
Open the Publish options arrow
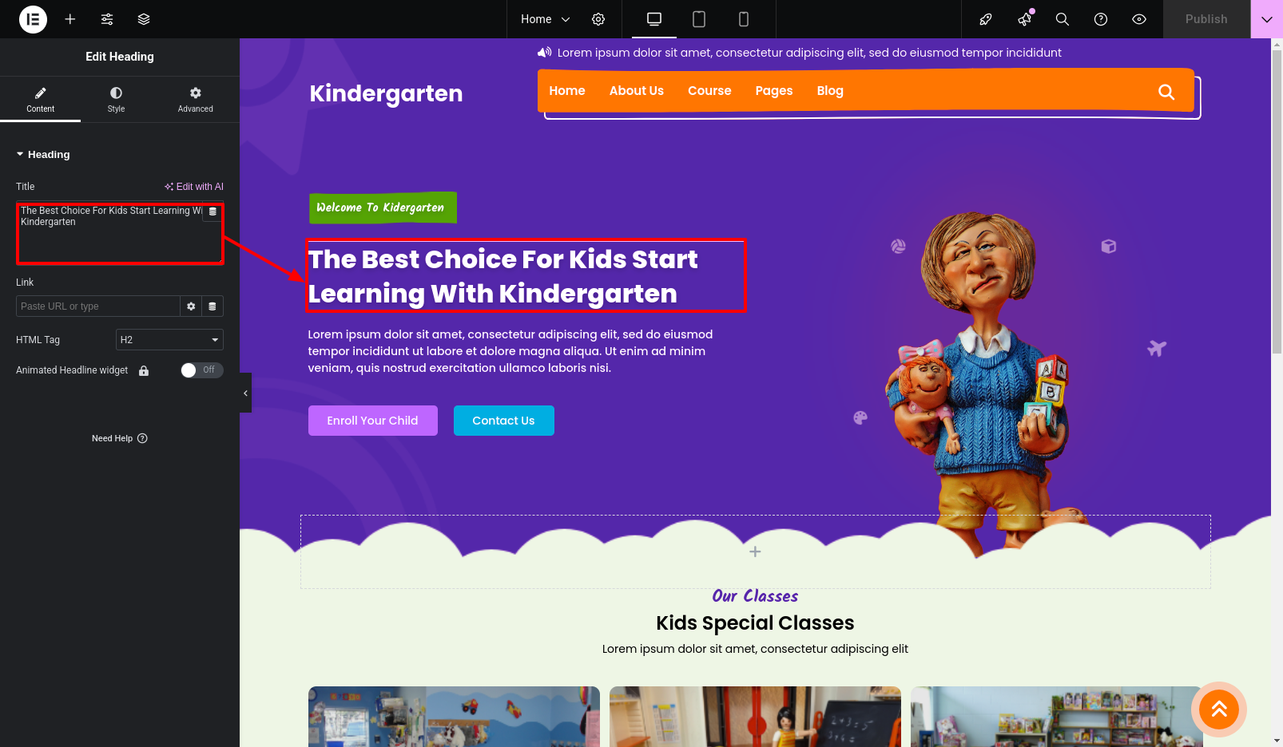click(1267, 19)
